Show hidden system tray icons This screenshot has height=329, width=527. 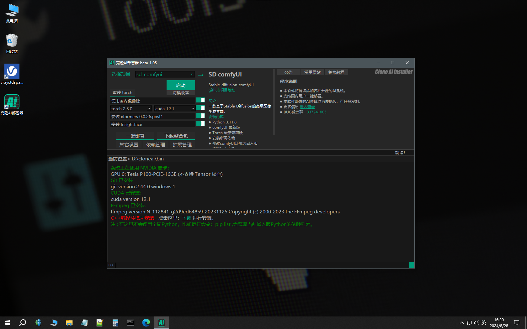coord(461,323)
